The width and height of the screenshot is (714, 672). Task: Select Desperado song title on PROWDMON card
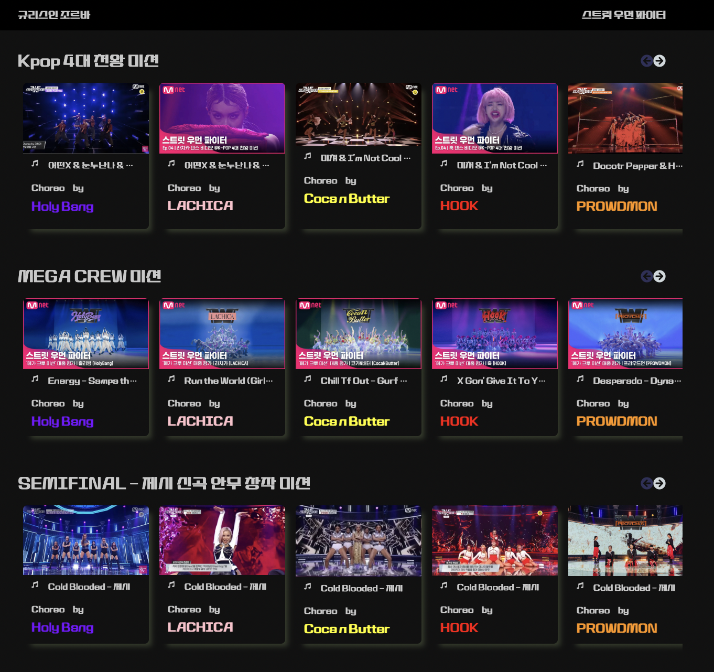coord(637,381)
